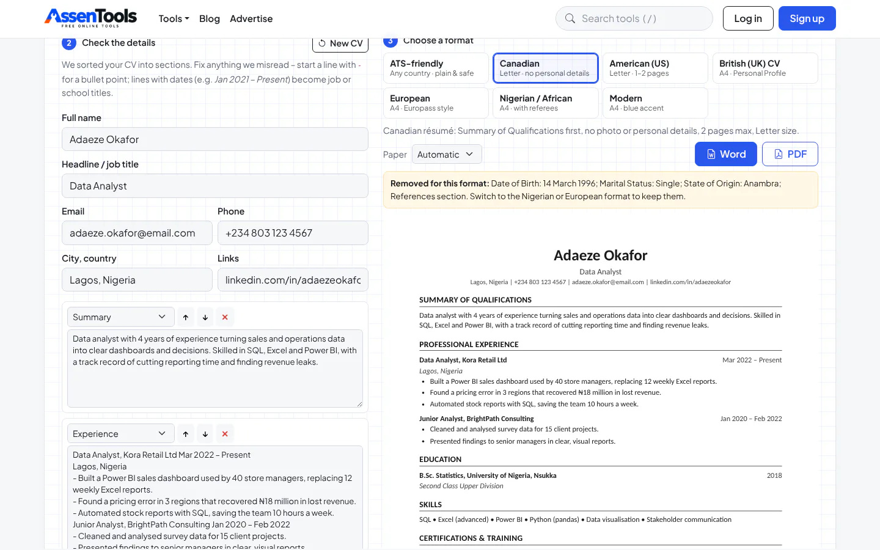Click the Links input field
Image resolution: width=880 pixels, height=550 pixels.
293,280
